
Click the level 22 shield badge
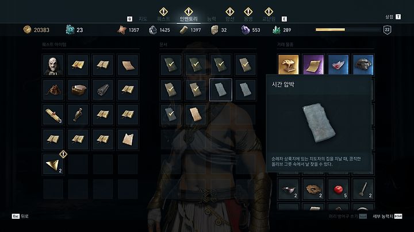coord(387,30)
